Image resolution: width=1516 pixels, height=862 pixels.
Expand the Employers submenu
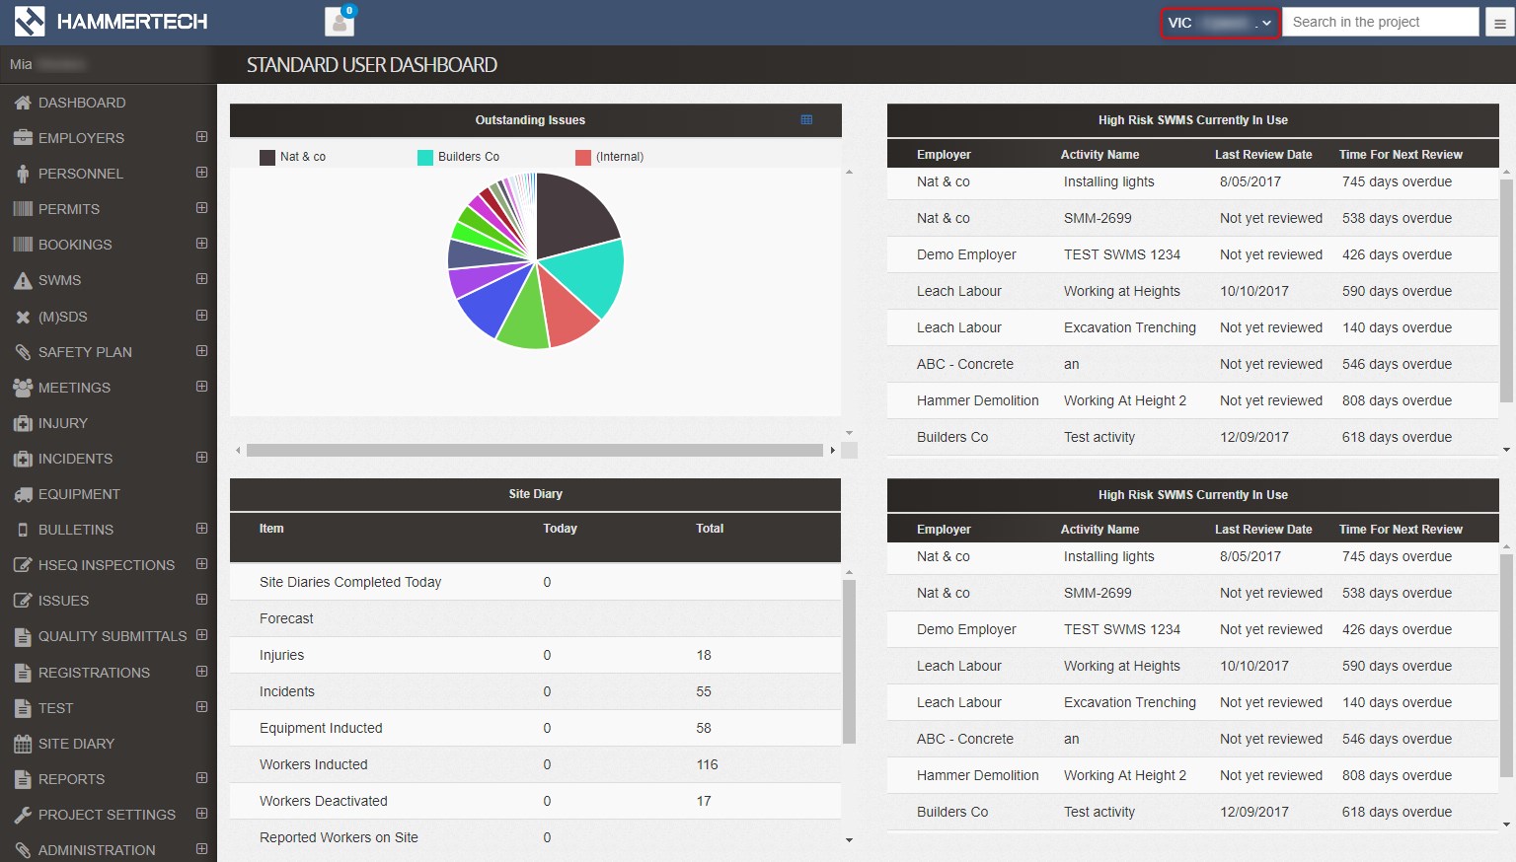click(x=201, y=137)
